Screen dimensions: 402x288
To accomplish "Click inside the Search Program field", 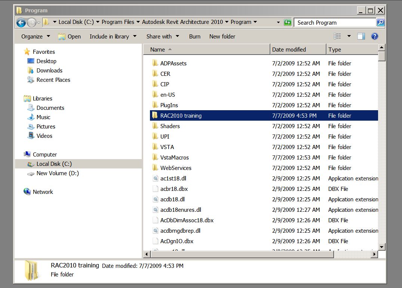I will click(x=335, y=23).
